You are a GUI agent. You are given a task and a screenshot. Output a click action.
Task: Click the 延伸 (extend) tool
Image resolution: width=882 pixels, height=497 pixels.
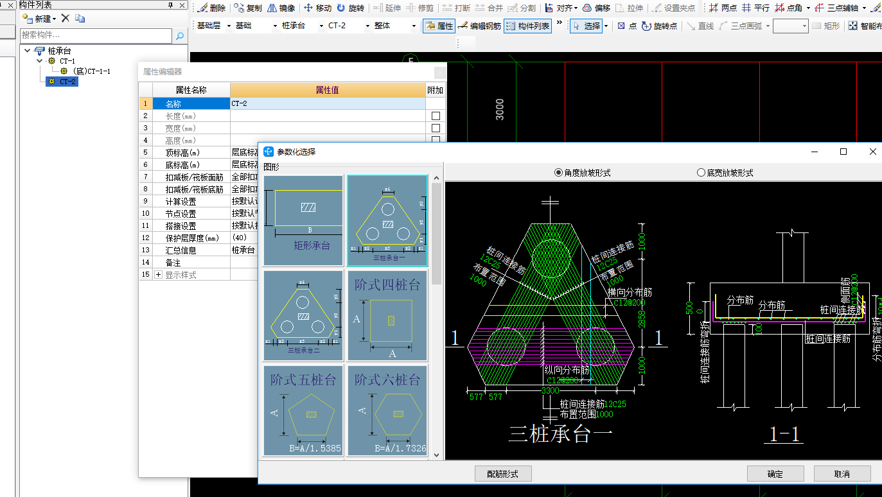[x=387, y=8]
